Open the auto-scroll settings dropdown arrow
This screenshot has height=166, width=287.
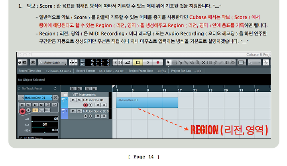[76, 63]
